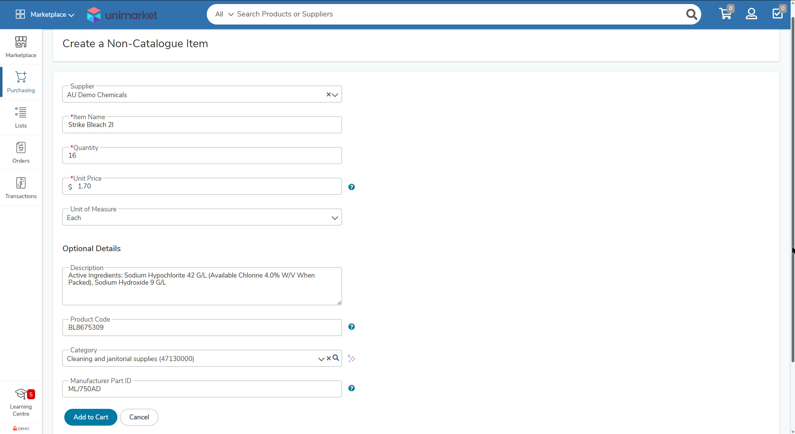The width and height of the screenshot is (795, 434).
Task: Open the user account profile icon
Action: [751, 14]
